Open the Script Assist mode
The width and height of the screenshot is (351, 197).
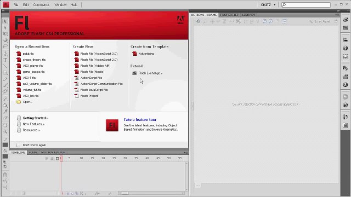pyautogui.click(x=320, y=21)
